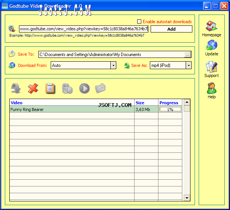Click the list scrollbar up arrow
Screen dimensions: 230x210
pos(187,102)
